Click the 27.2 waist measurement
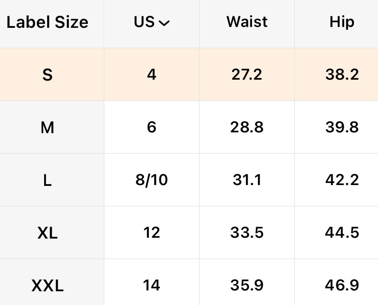The height and width of the screenshot is (305, 378). (247, 75)
